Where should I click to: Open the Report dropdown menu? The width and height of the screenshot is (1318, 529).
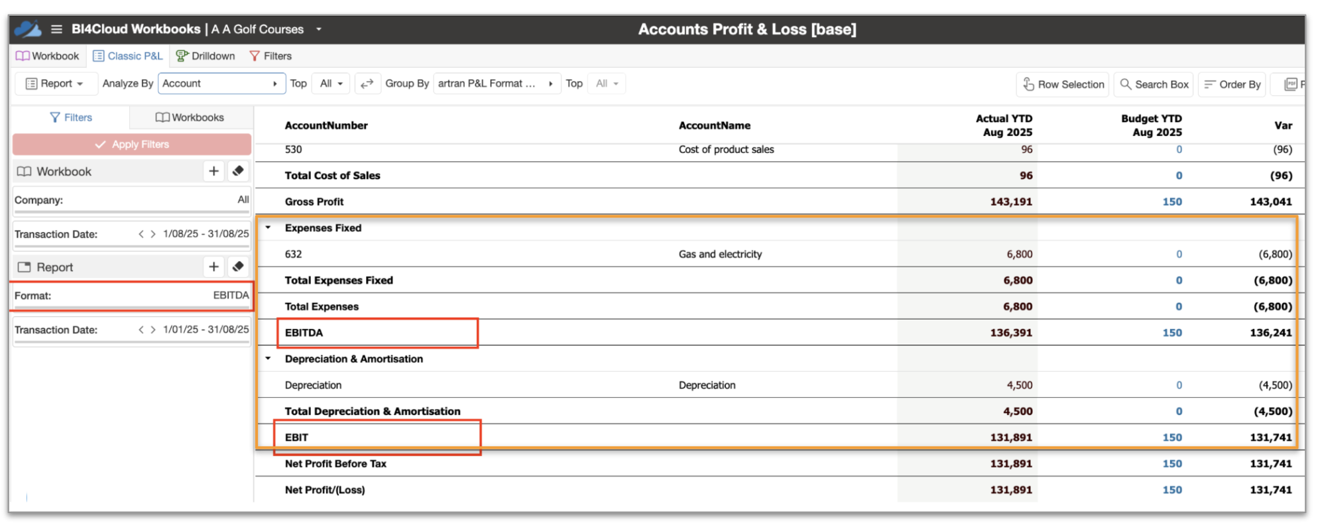tap(56, 84)
